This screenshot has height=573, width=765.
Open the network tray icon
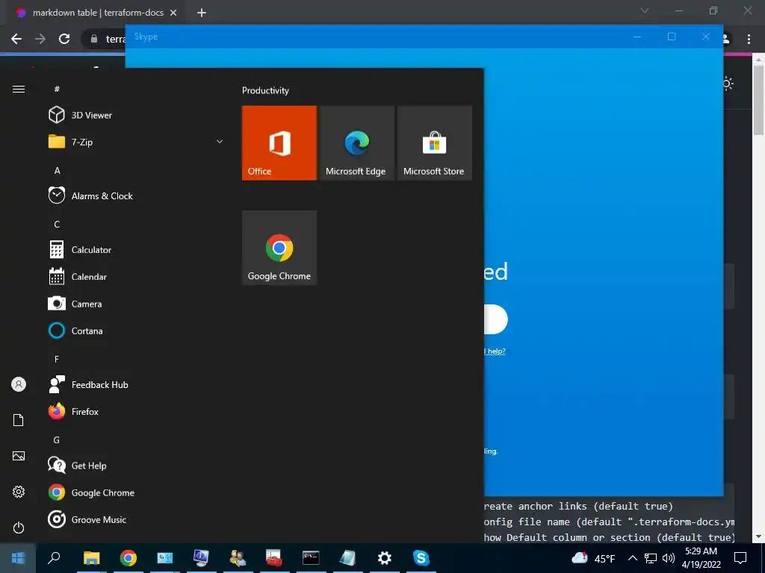651,558
